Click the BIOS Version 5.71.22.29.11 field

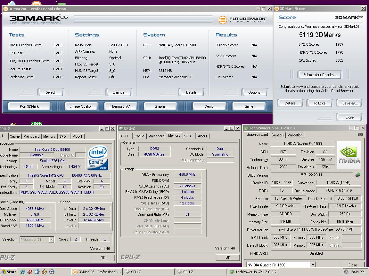[312, 175]
